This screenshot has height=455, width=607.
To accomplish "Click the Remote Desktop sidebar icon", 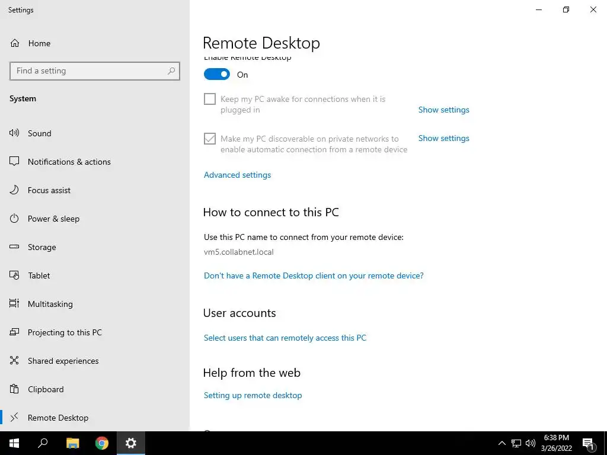I will coord(14,417).
